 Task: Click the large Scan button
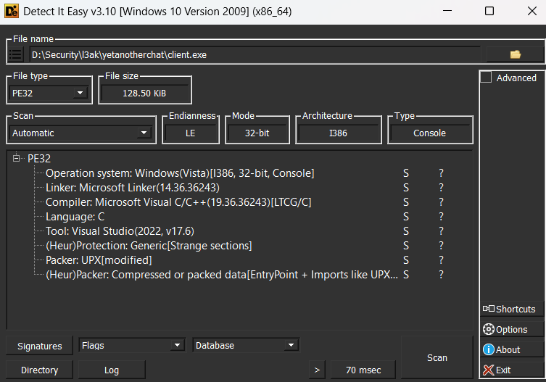point(437,357)
